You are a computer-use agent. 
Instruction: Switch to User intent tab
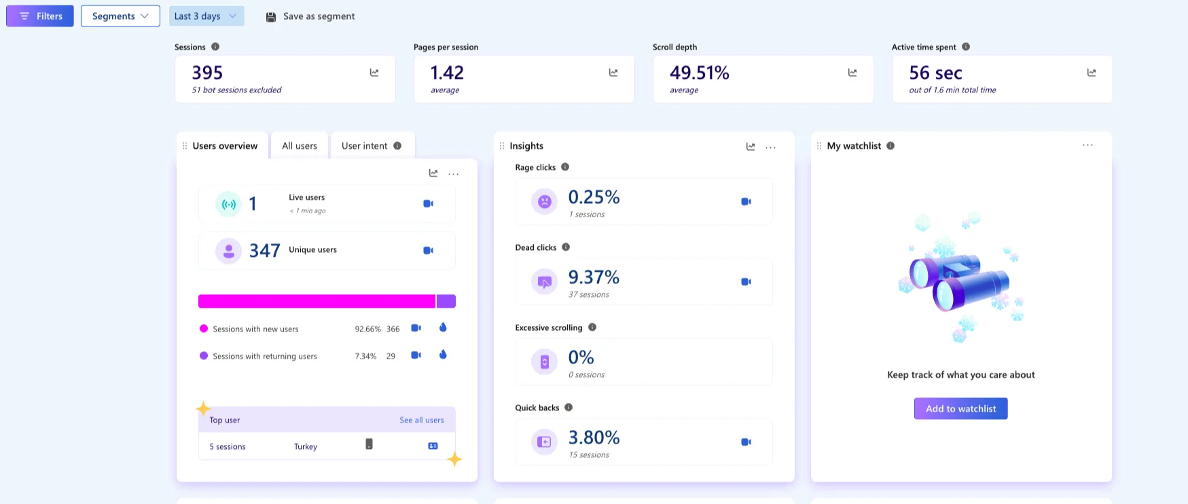pos(365,146)
